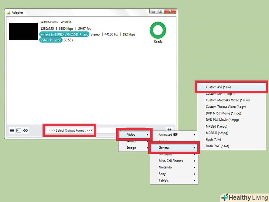The height and width of the screenshot is (202, 269).
Task: Expand the Sony submenu
Action: point(174,174)
